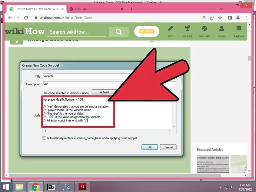The width and height of the screenshot is (256, 192).
Task: Maximize the Chrome window
Action: pyautogui.click(x=237, y=5)
